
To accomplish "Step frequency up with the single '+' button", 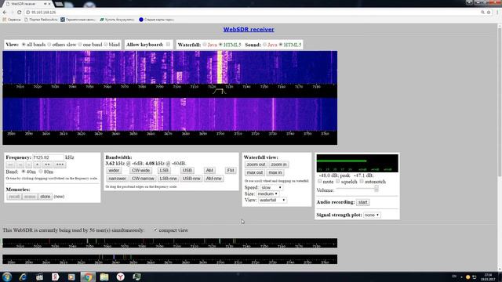I will (x=37, y=164).
